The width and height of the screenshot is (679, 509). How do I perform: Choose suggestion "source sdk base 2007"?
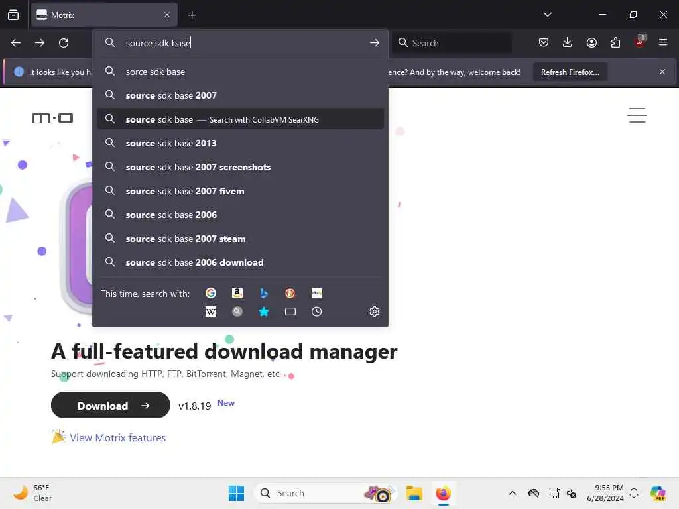pos(240,95)
